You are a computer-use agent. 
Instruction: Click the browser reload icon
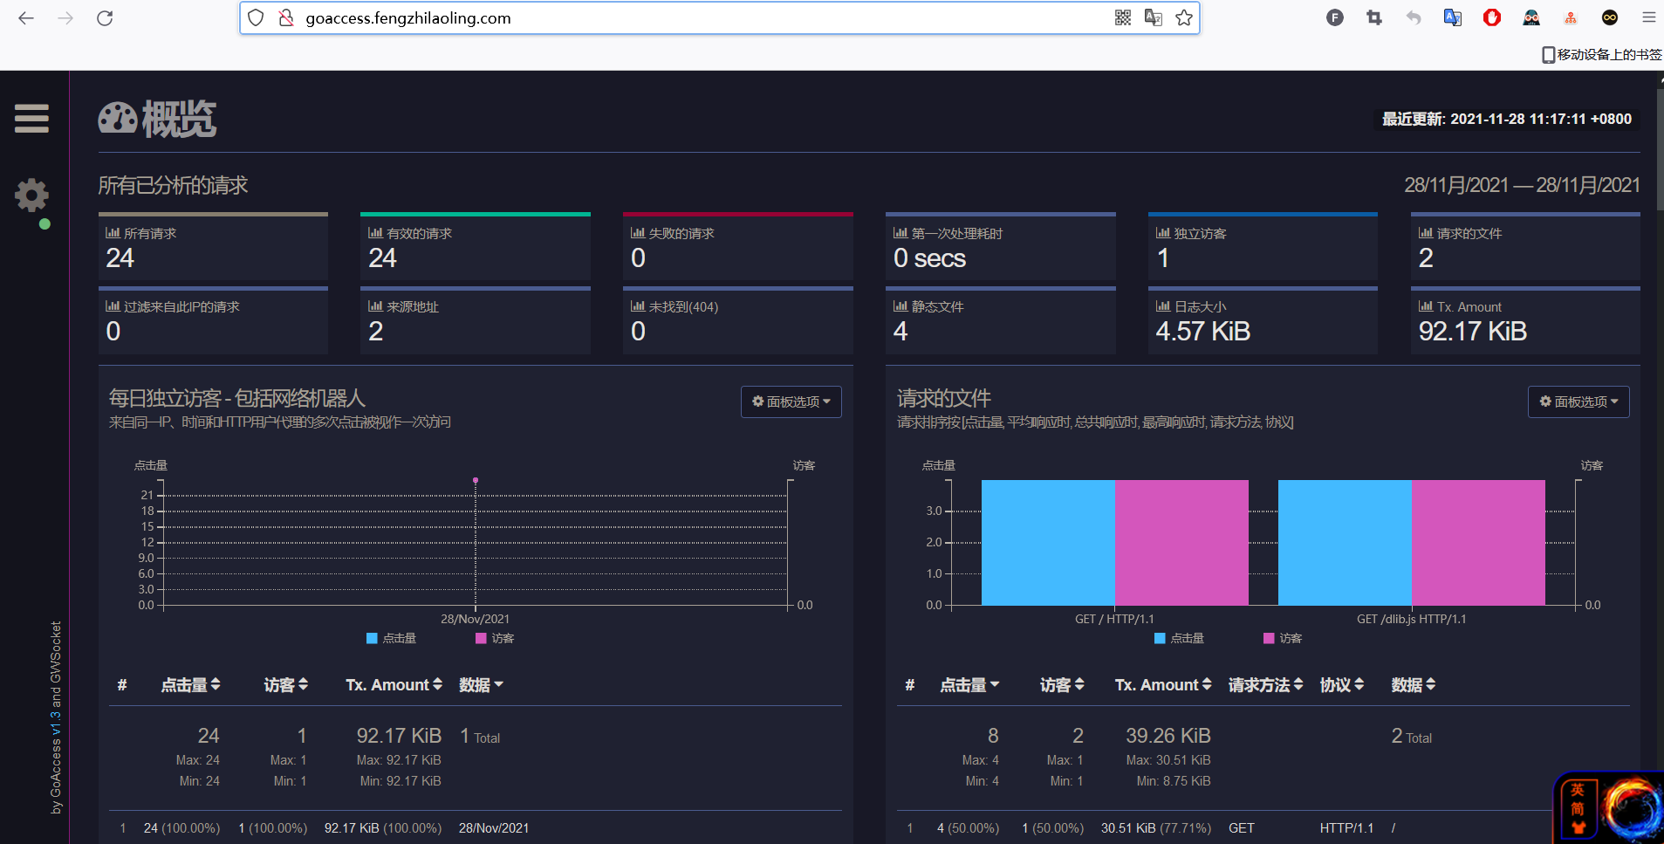105,17
